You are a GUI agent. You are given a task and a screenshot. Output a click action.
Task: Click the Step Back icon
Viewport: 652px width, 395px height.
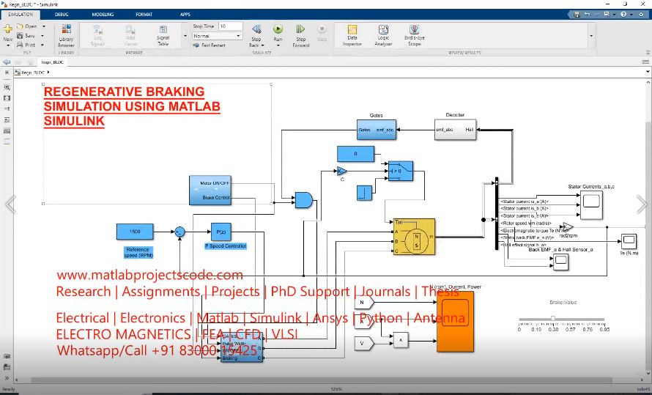pos(256,29)
